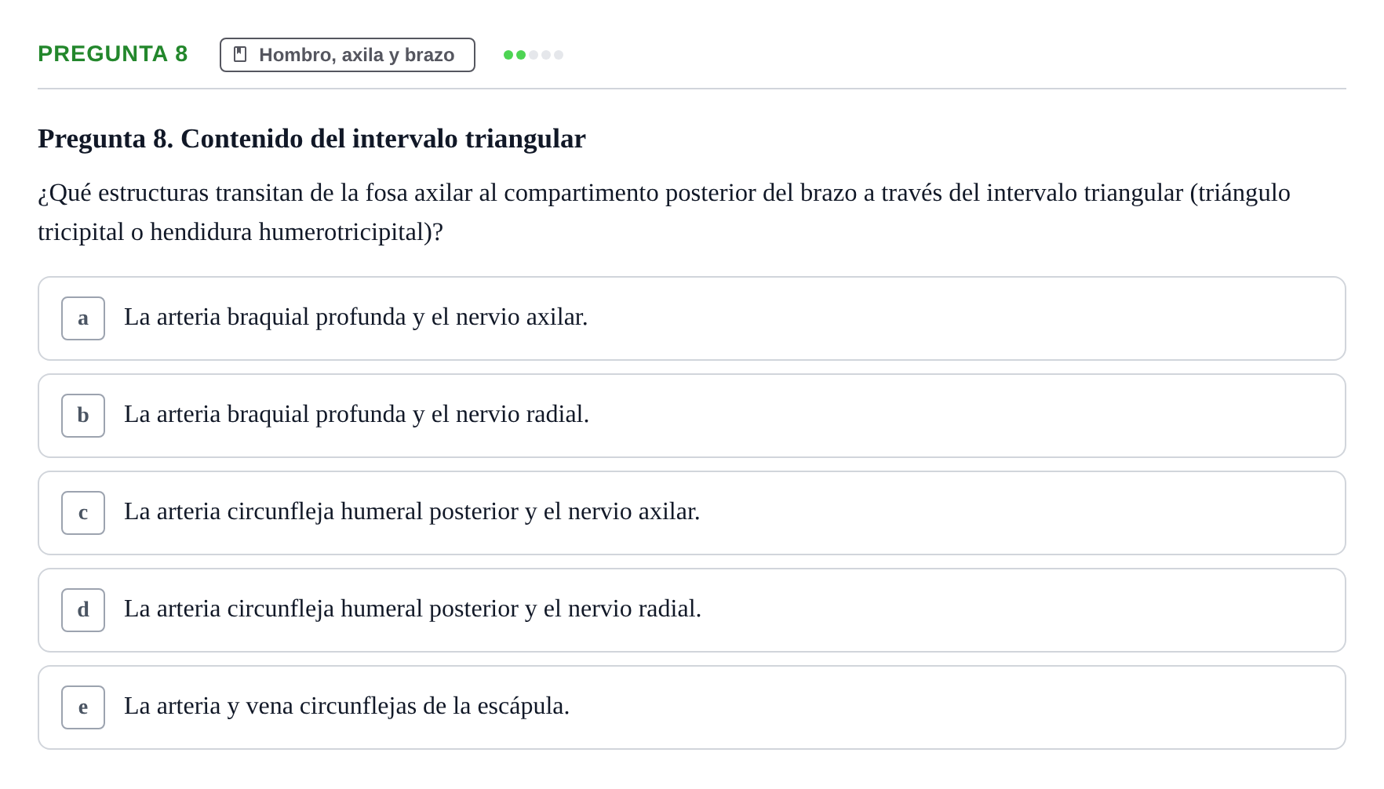The image size is (1384, 789).
Task: Choose "arteria braquial profunda y el nervio radial"
Action: 692,416
